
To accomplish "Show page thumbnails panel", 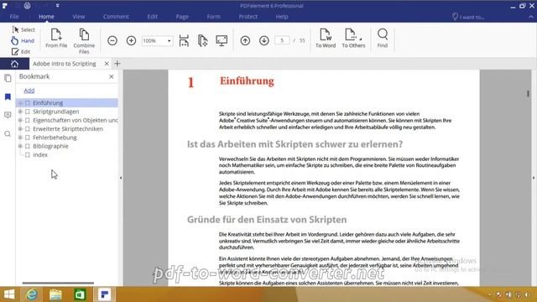I will [x=8, y=78].
